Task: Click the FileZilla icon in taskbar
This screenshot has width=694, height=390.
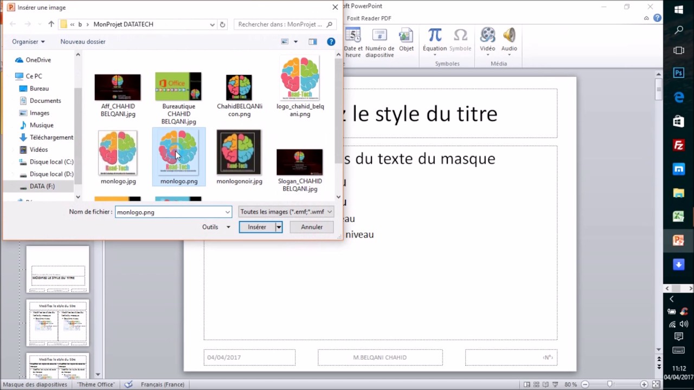Action: point(679,145)
